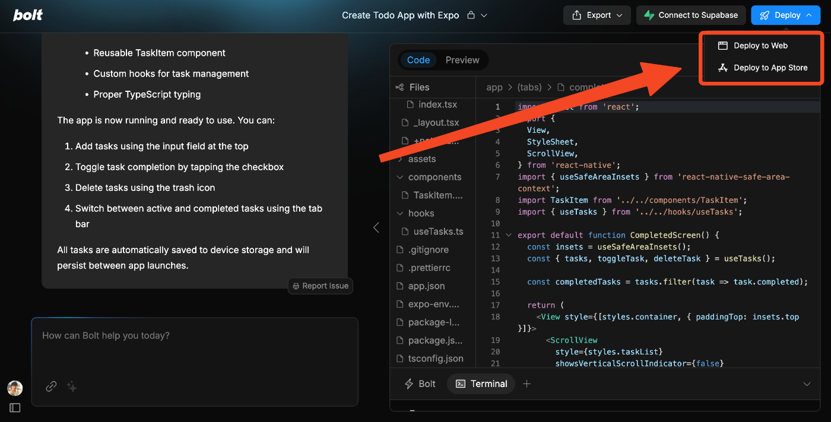
Task: Open tsconfig.json file
Action: 429,359
